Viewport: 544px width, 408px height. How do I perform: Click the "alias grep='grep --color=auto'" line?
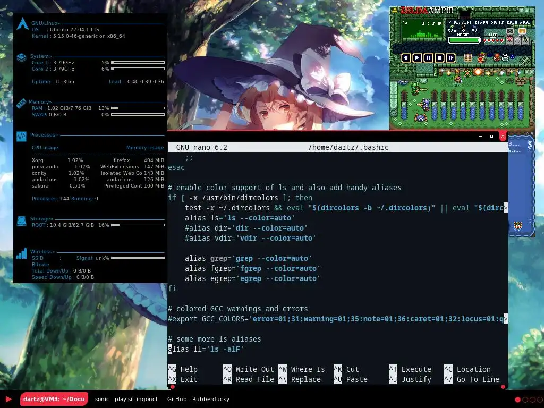click(x=248, y=258)
